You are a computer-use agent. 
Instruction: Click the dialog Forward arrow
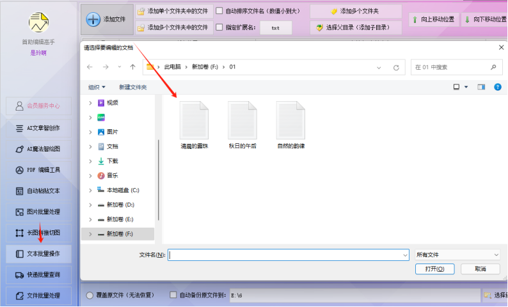pos(106,67)
